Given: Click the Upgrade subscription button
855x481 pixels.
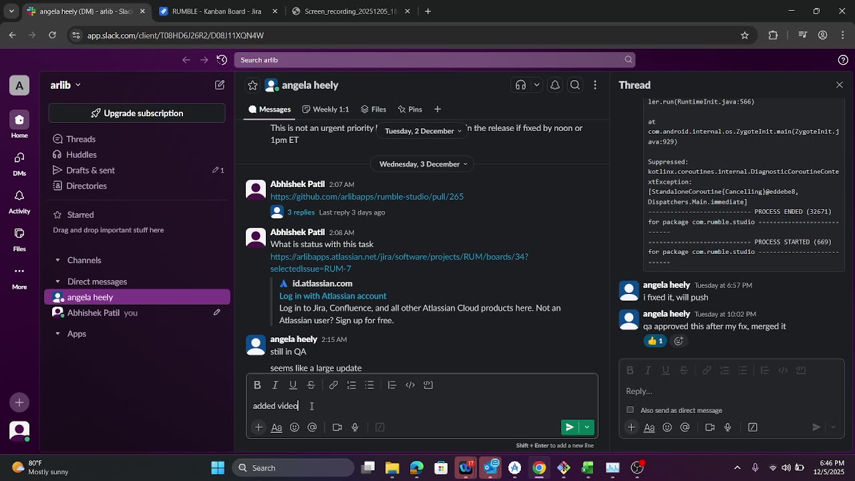Looking at the screenshot, I should pyautogui.click(x=137, y=114).
